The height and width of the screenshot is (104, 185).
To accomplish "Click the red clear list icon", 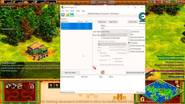I will (103, 72).
